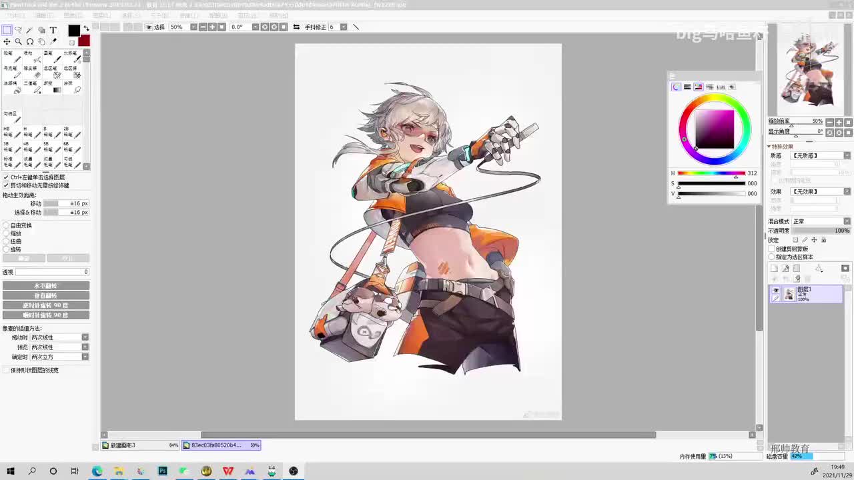Swap foreground and background colors
Screen dimensions: 854x480
86,29
